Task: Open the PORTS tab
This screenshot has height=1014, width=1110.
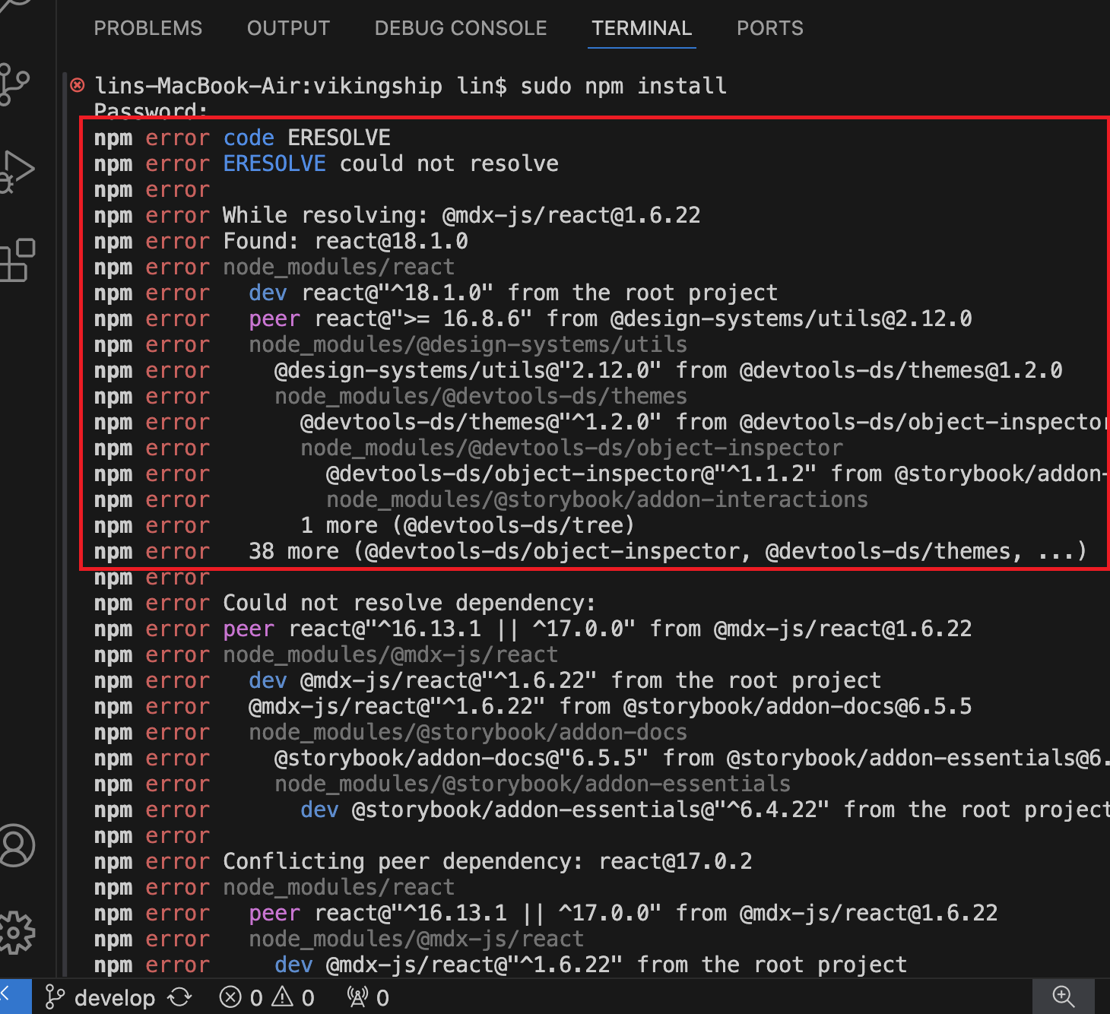Action: [769, 28]
